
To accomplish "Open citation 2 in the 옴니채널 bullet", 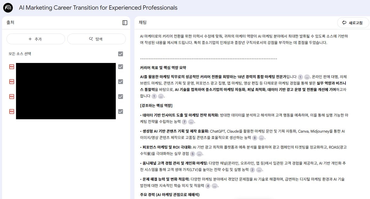I will point(252,170).
